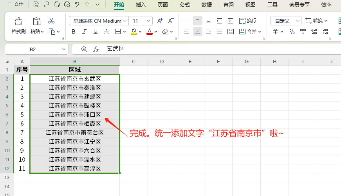Switch to the 公式 tab

pyautogui.click(x=185, y=5)
